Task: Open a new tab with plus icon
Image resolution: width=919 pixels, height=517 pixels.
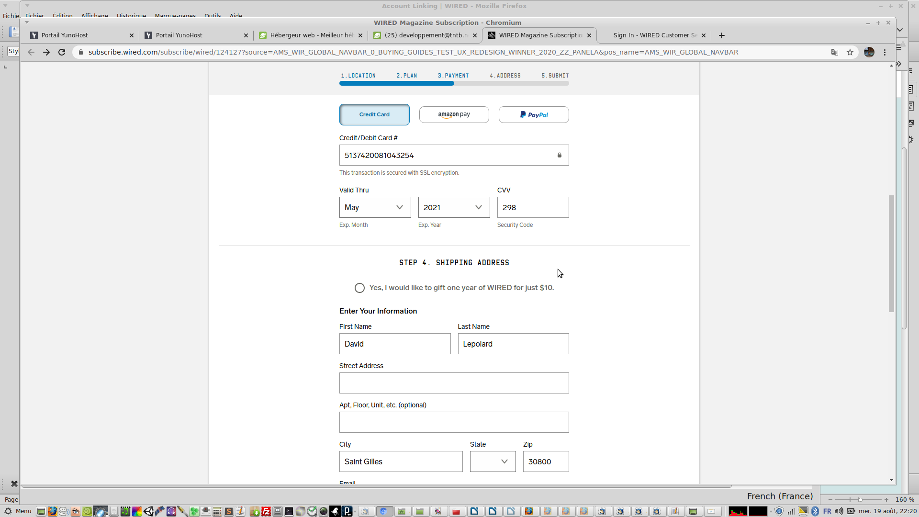Action: tap(722, 35)
